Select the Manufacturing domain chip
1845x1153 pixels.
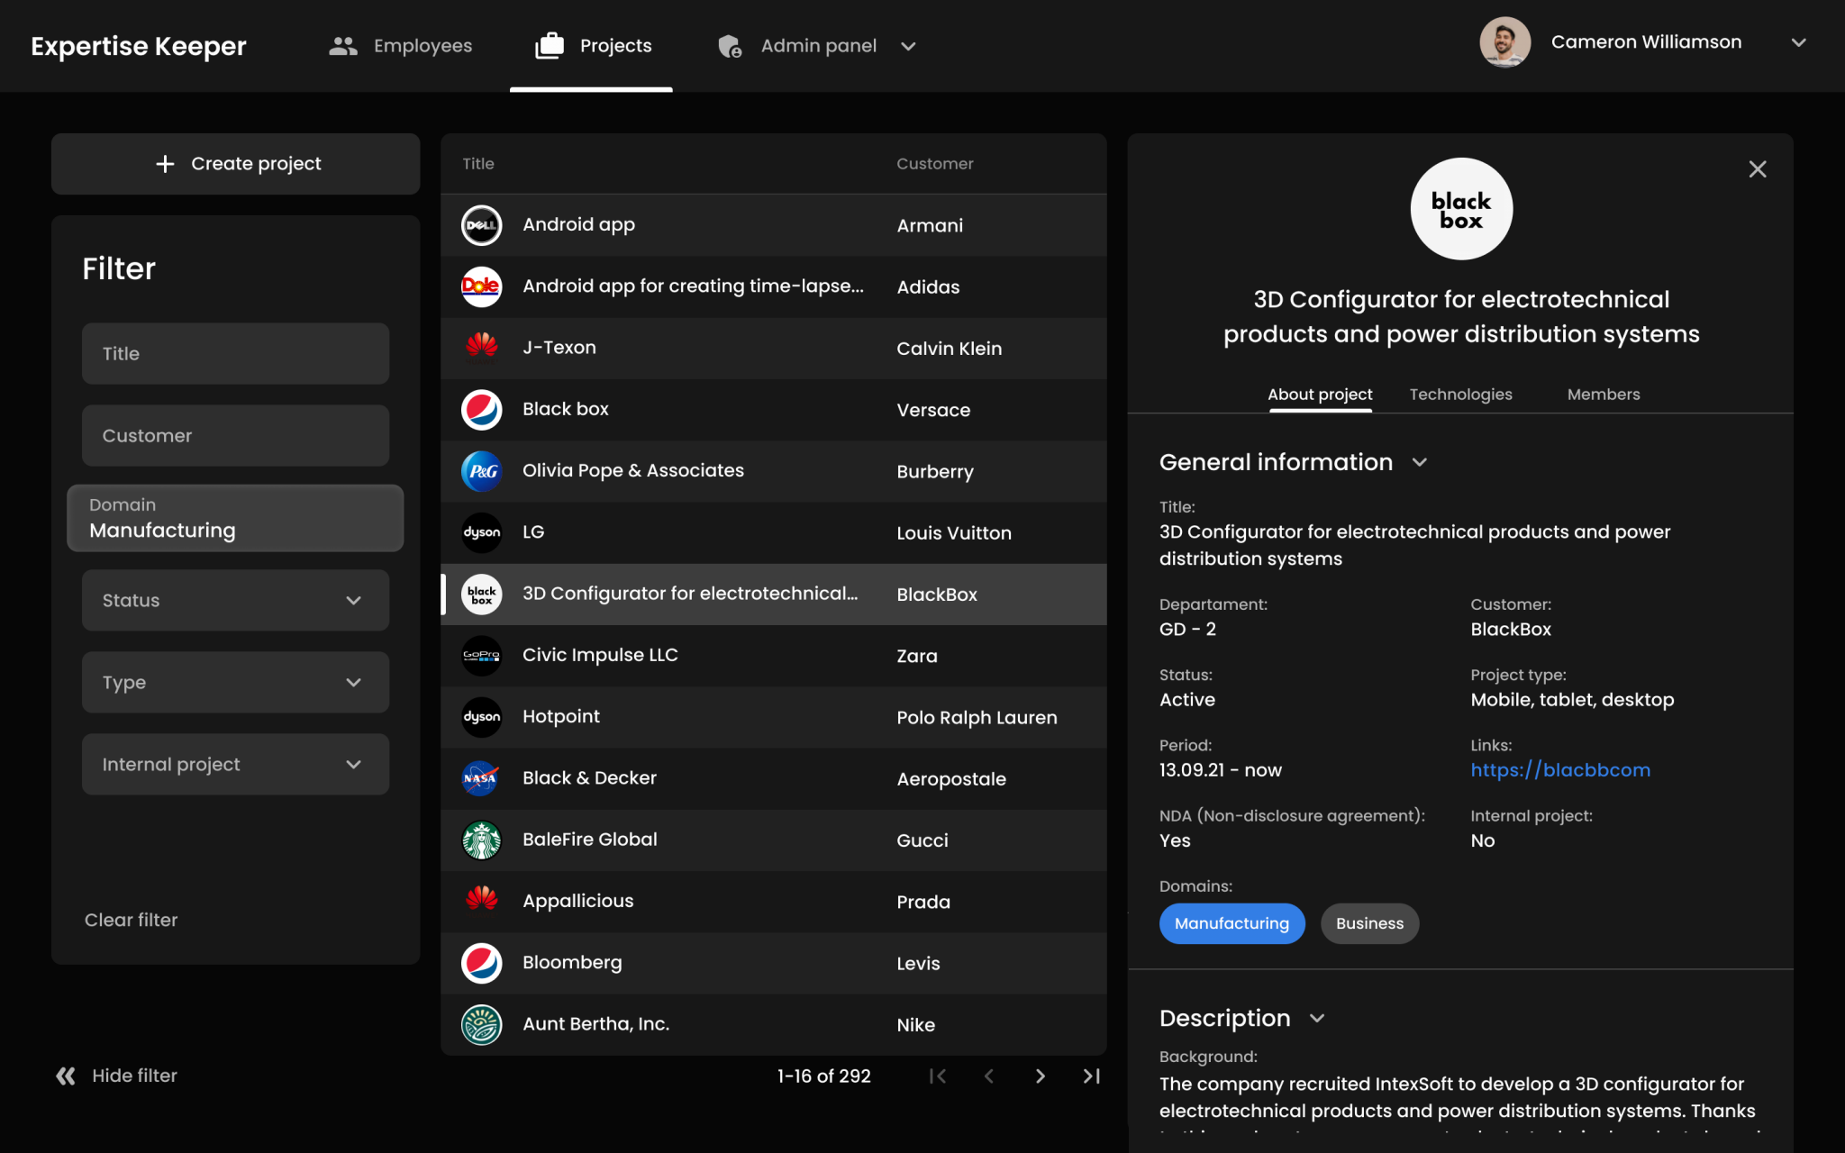(1232, 923)
